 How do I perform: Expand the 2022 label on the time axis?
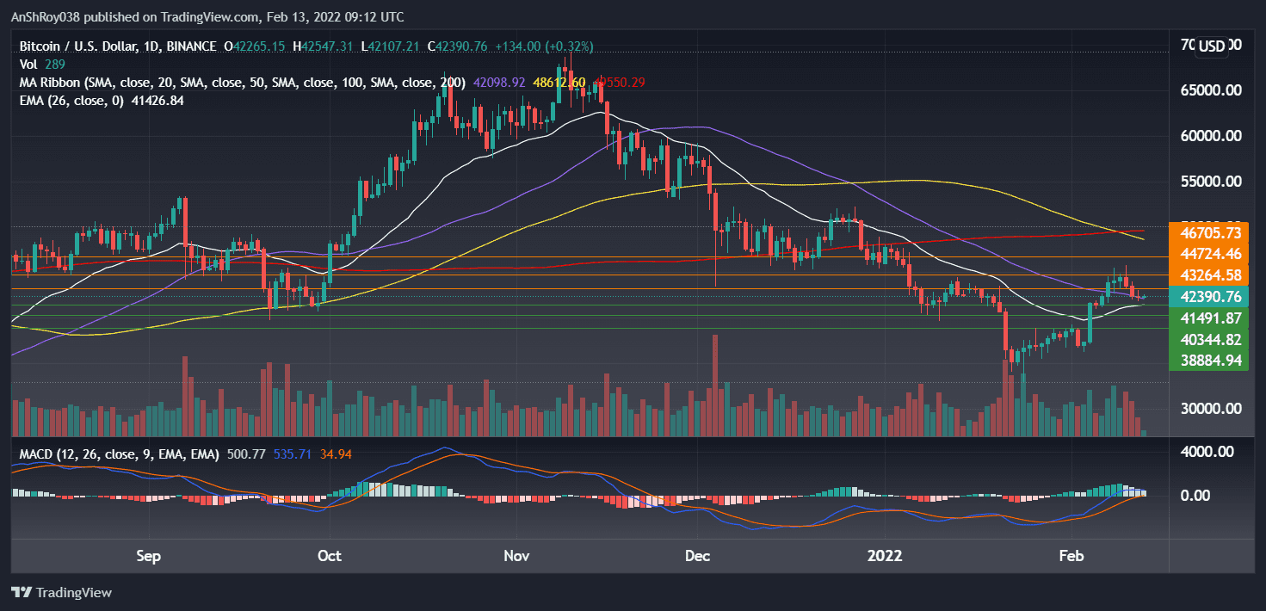[884, 556]
